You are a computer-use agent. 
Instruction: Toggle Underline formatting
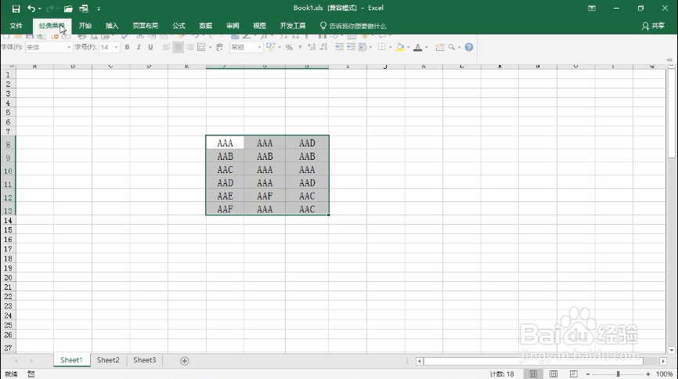pyautogui.click(x=150, y=47)
